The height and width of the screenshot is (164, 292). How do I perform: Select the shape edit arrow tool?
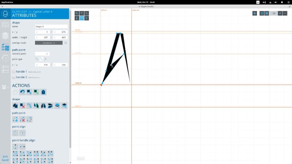coord(87,18)
